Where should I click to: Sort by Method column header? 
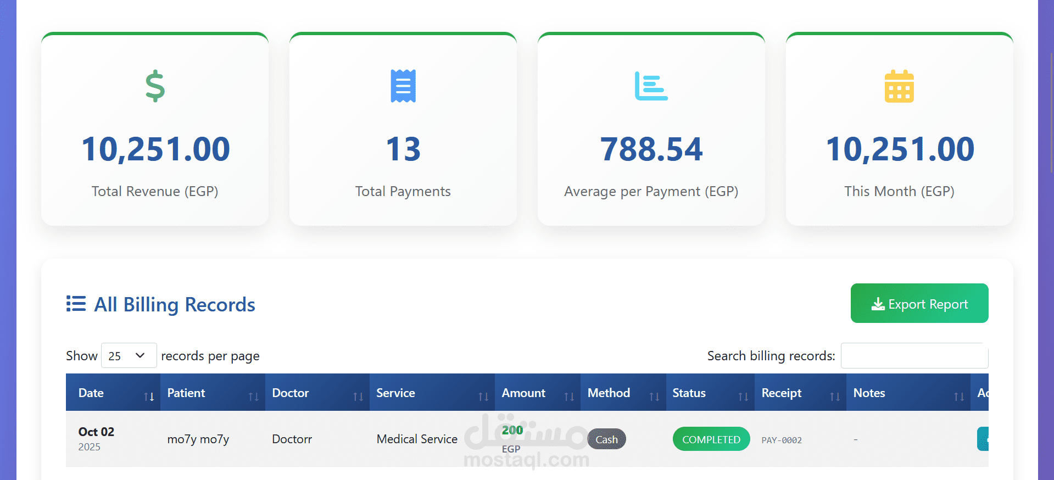tap(623, 393)
